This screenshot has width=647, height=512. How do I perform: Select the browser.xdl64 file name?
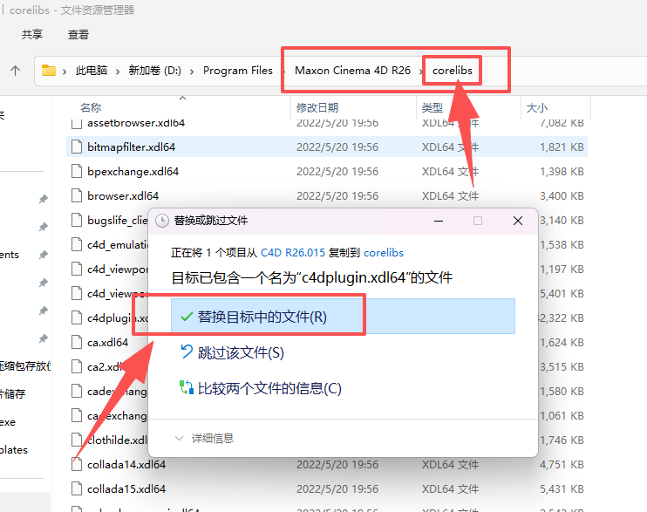[x=123, y=195]
